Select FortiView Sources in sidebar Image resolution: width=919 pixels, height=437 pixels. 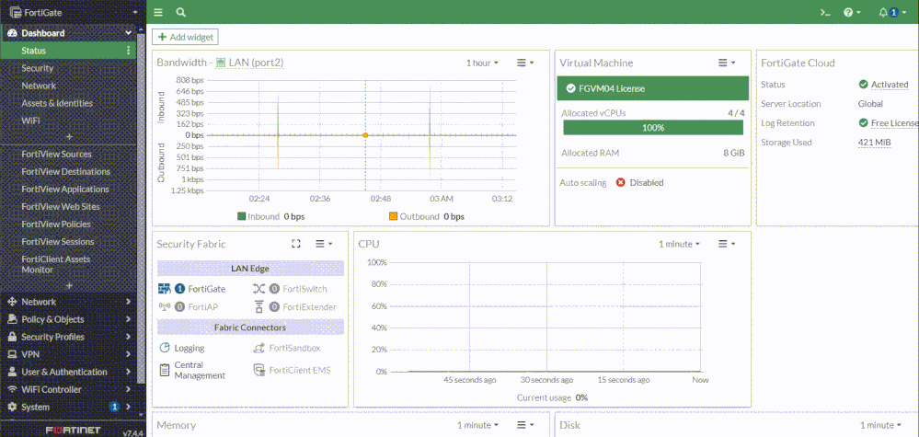[x=56, y=154]
